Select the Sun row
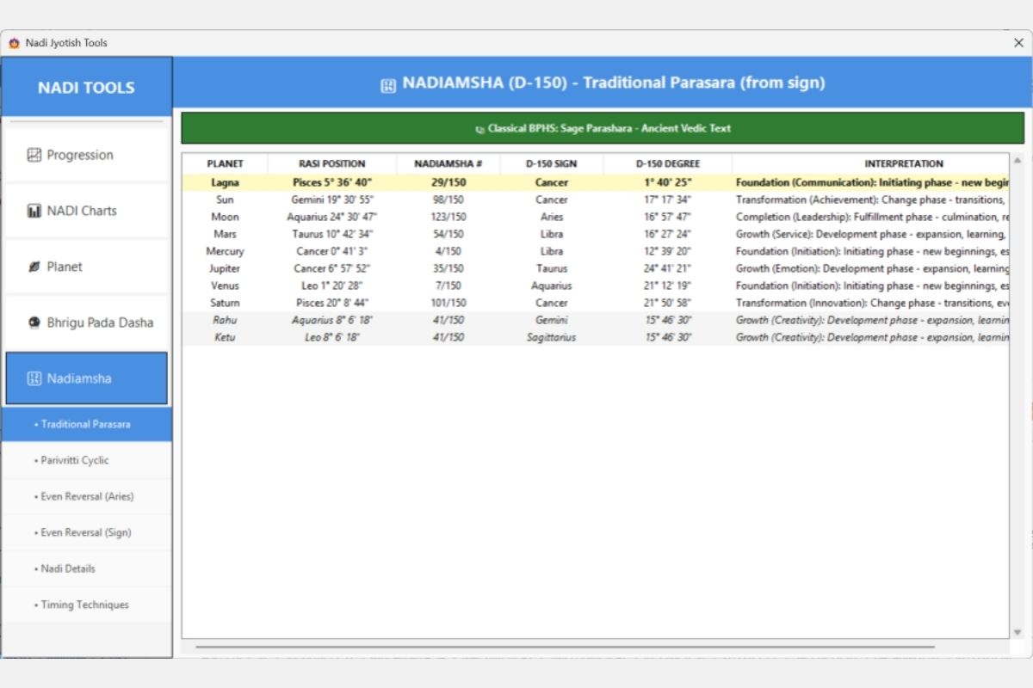 (595, 200)
